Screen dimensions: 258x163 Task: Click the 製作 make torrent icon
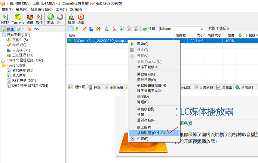coord(39,19)
